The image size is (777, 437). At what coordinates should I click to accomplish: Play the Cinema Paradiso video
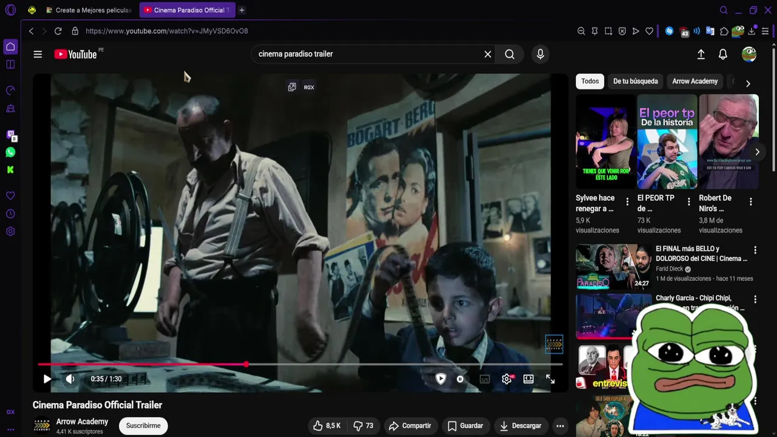(x=47, y=379)
